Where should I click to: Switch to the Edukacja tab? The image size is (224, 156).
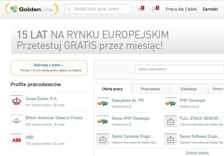tap(189, 89)
